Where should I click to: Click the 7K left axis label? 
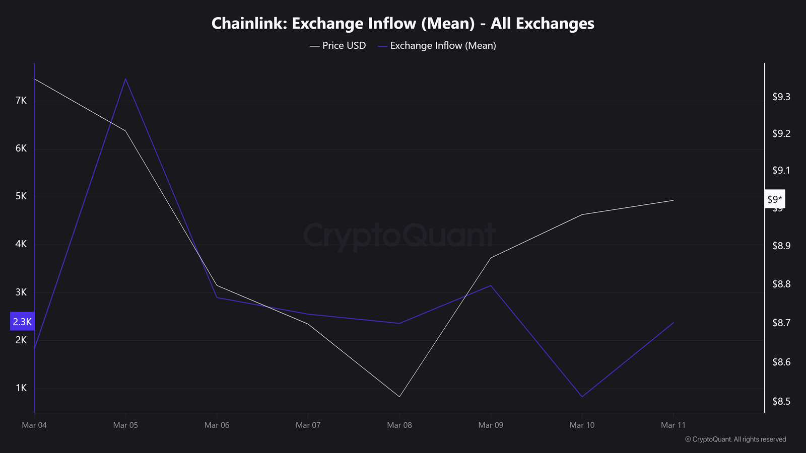pyautogui.click(x=21, y=101)
